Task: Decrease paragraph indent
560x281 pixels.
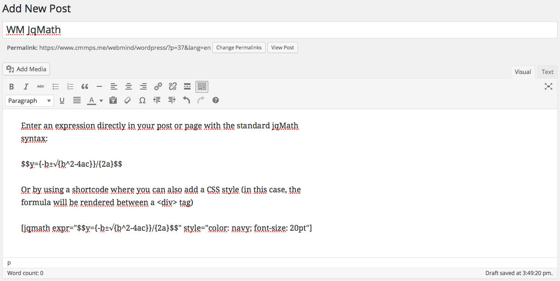Action: [157, 100]
